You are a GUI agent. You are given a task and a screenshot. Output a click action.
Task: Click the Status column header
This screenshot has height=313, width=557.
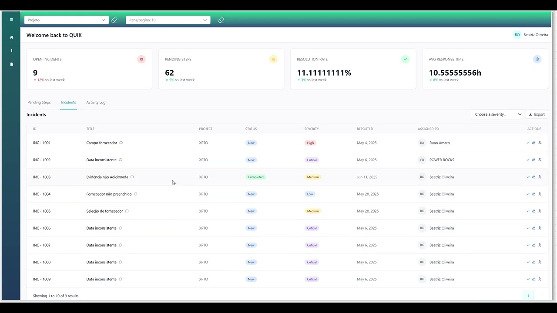point(251,129)
